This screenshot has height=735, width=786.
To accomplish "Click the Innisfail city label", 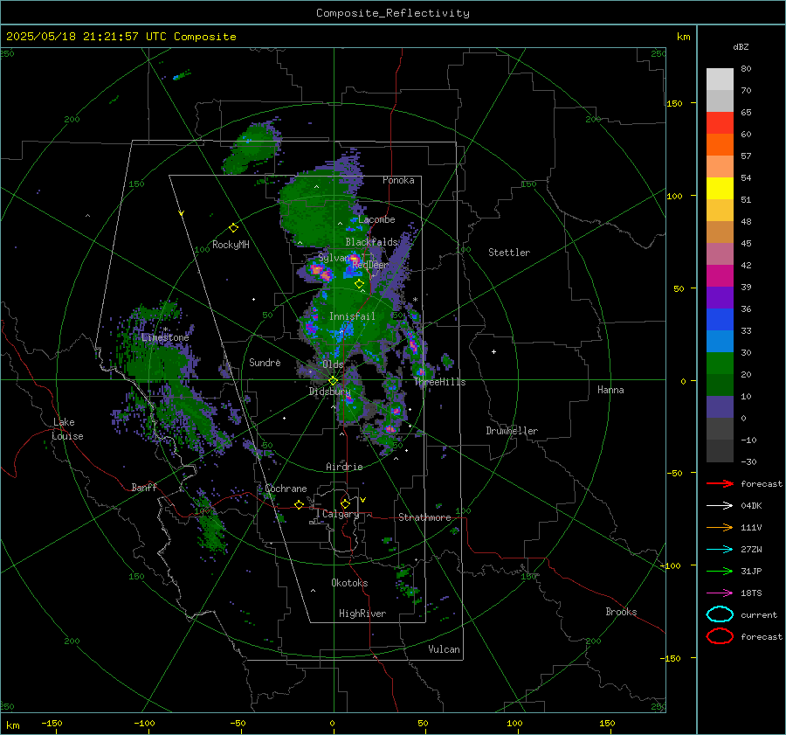I will click(x=352, y=316).
